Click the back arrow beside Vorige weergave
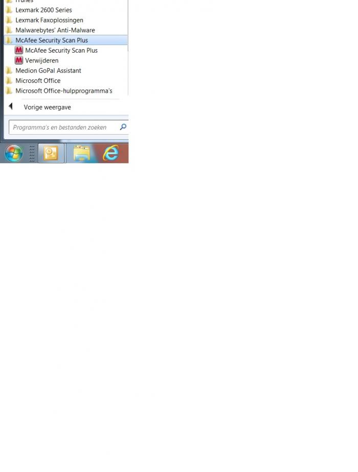This screenshot has height=472, width=358. [x=11, y=106]
